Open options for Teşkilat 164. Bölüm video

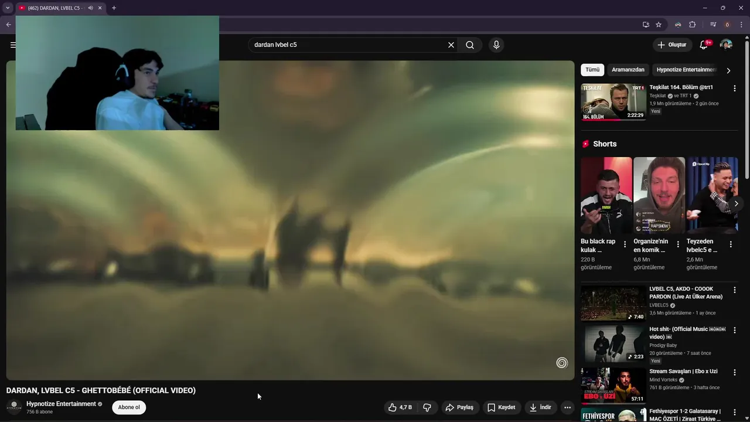(734, 89)
